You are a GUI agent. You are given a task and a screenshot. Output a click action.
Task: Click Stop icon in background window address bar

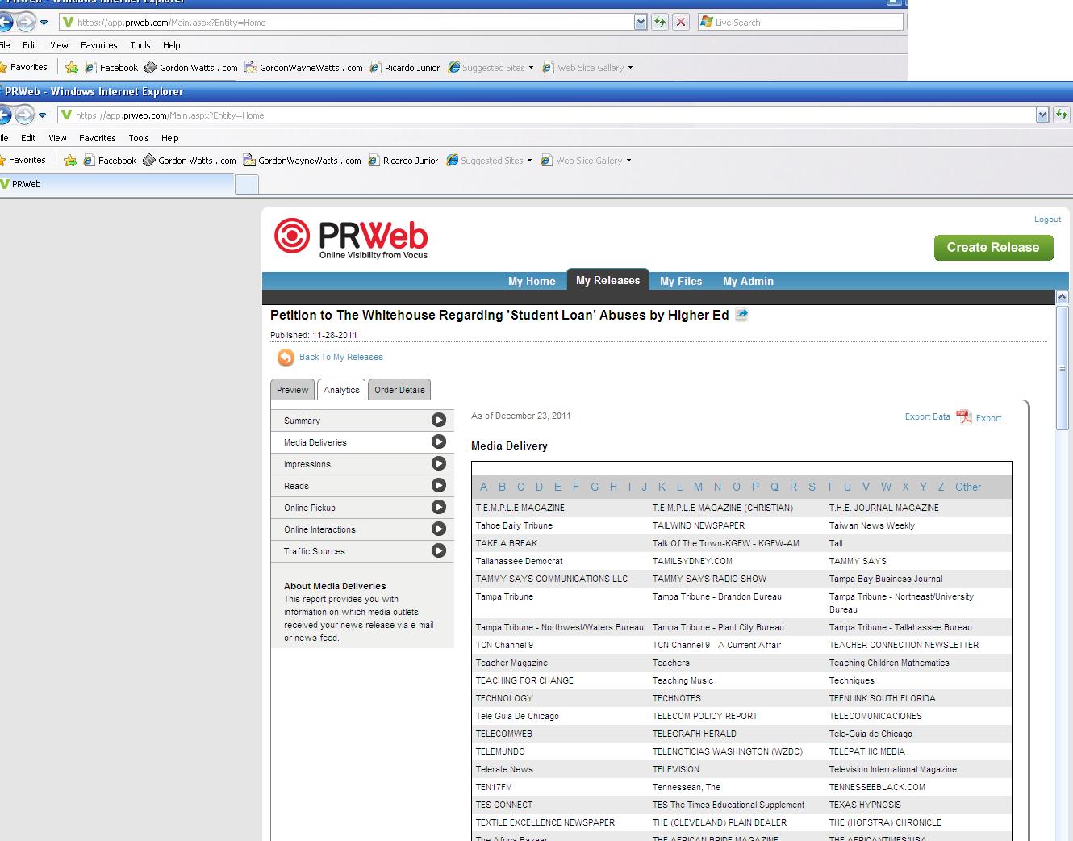[x=681, y=22]
